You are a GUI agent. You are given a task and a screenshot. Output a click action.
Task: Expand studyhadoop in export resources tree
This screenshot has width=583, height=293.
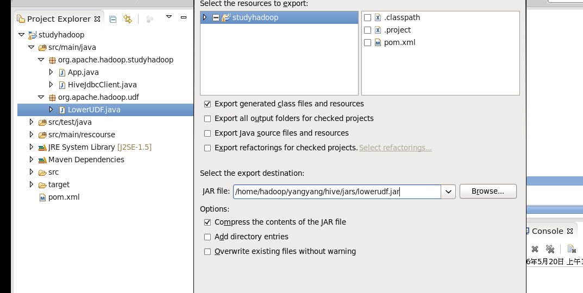pyautogui.click(x=205, y=17)
